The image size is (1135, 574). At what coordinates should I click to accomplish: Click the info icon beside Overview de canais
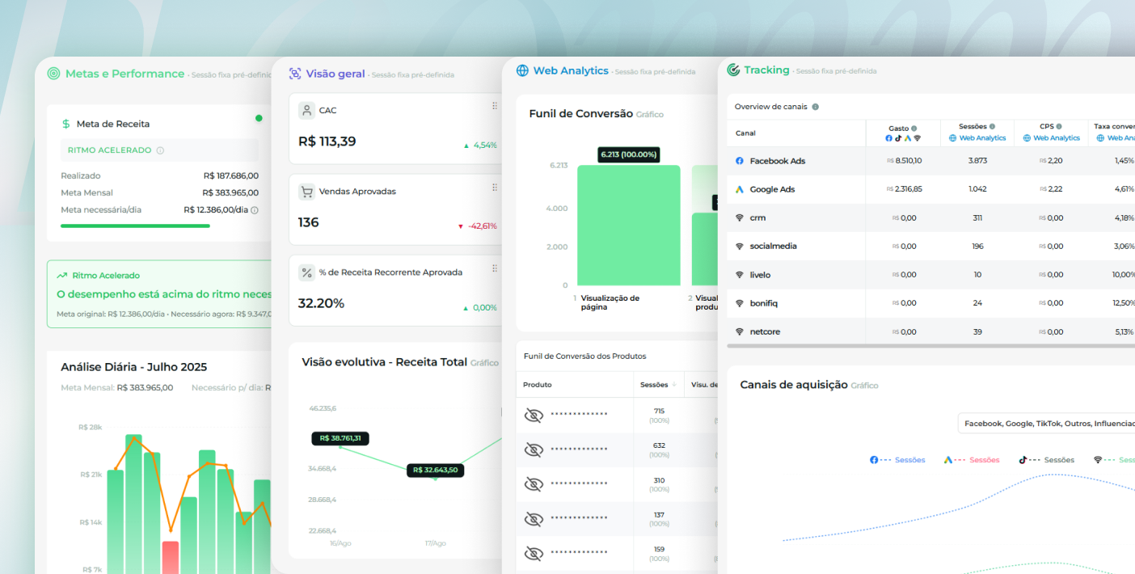click(x=815, y=107)
